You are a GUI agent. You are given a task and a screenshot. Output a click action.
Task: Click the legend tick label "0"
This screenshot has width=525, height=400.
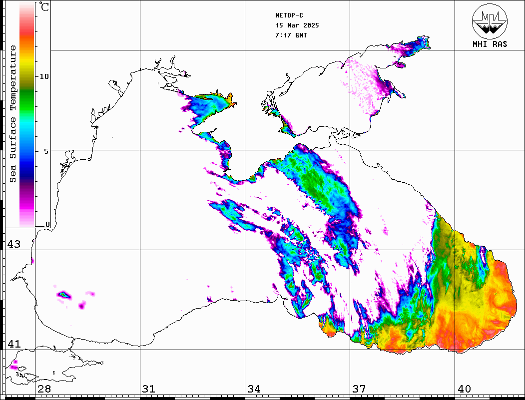(x=47, y=224)
